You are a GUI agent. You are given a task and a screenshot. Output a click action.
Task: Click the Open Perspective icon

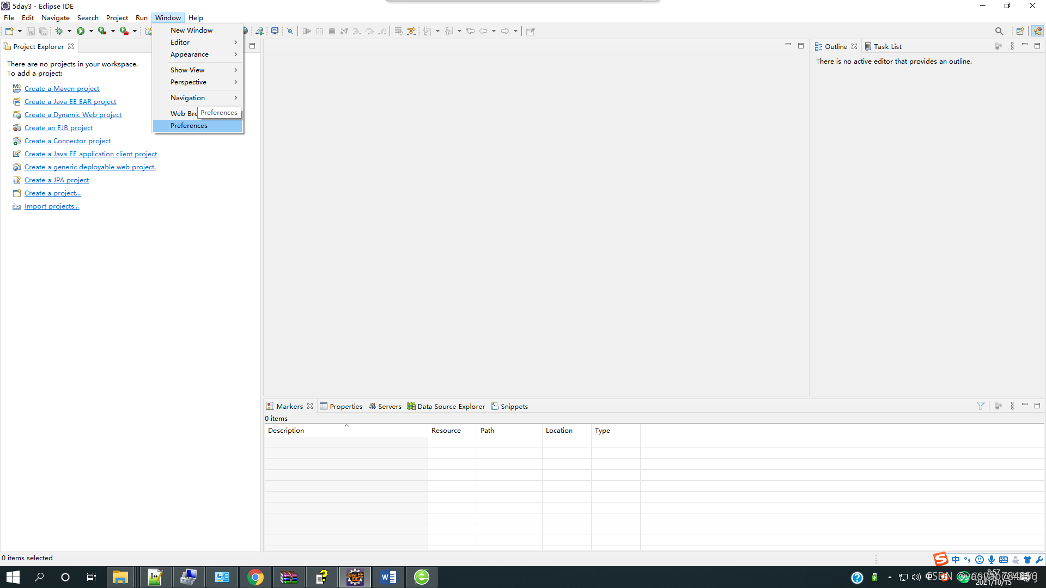[x=1020, y=31]
